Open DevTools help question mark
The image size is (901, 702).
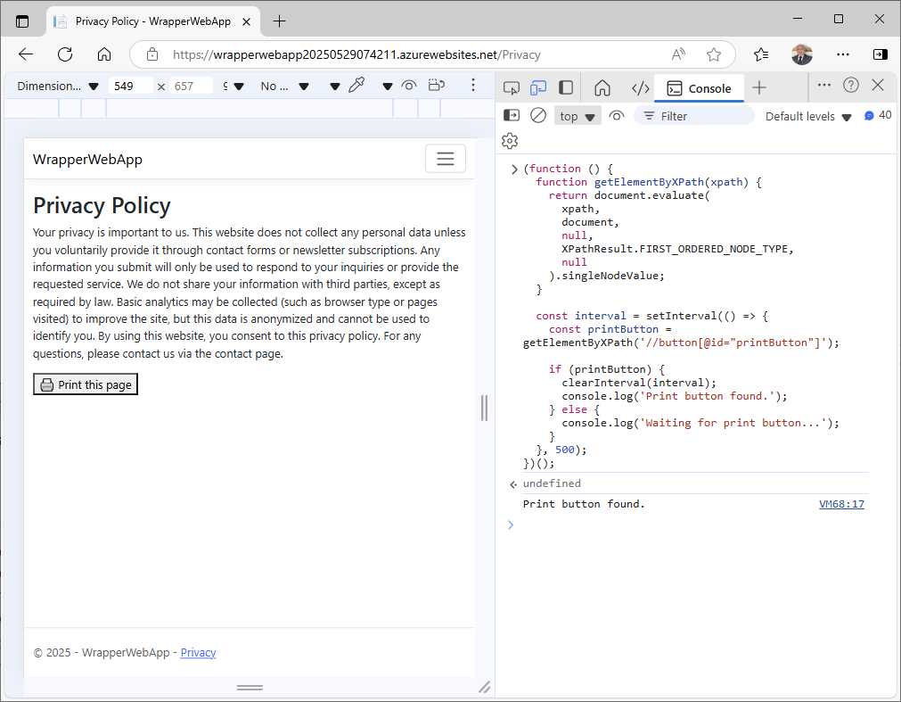pos(851,85)
